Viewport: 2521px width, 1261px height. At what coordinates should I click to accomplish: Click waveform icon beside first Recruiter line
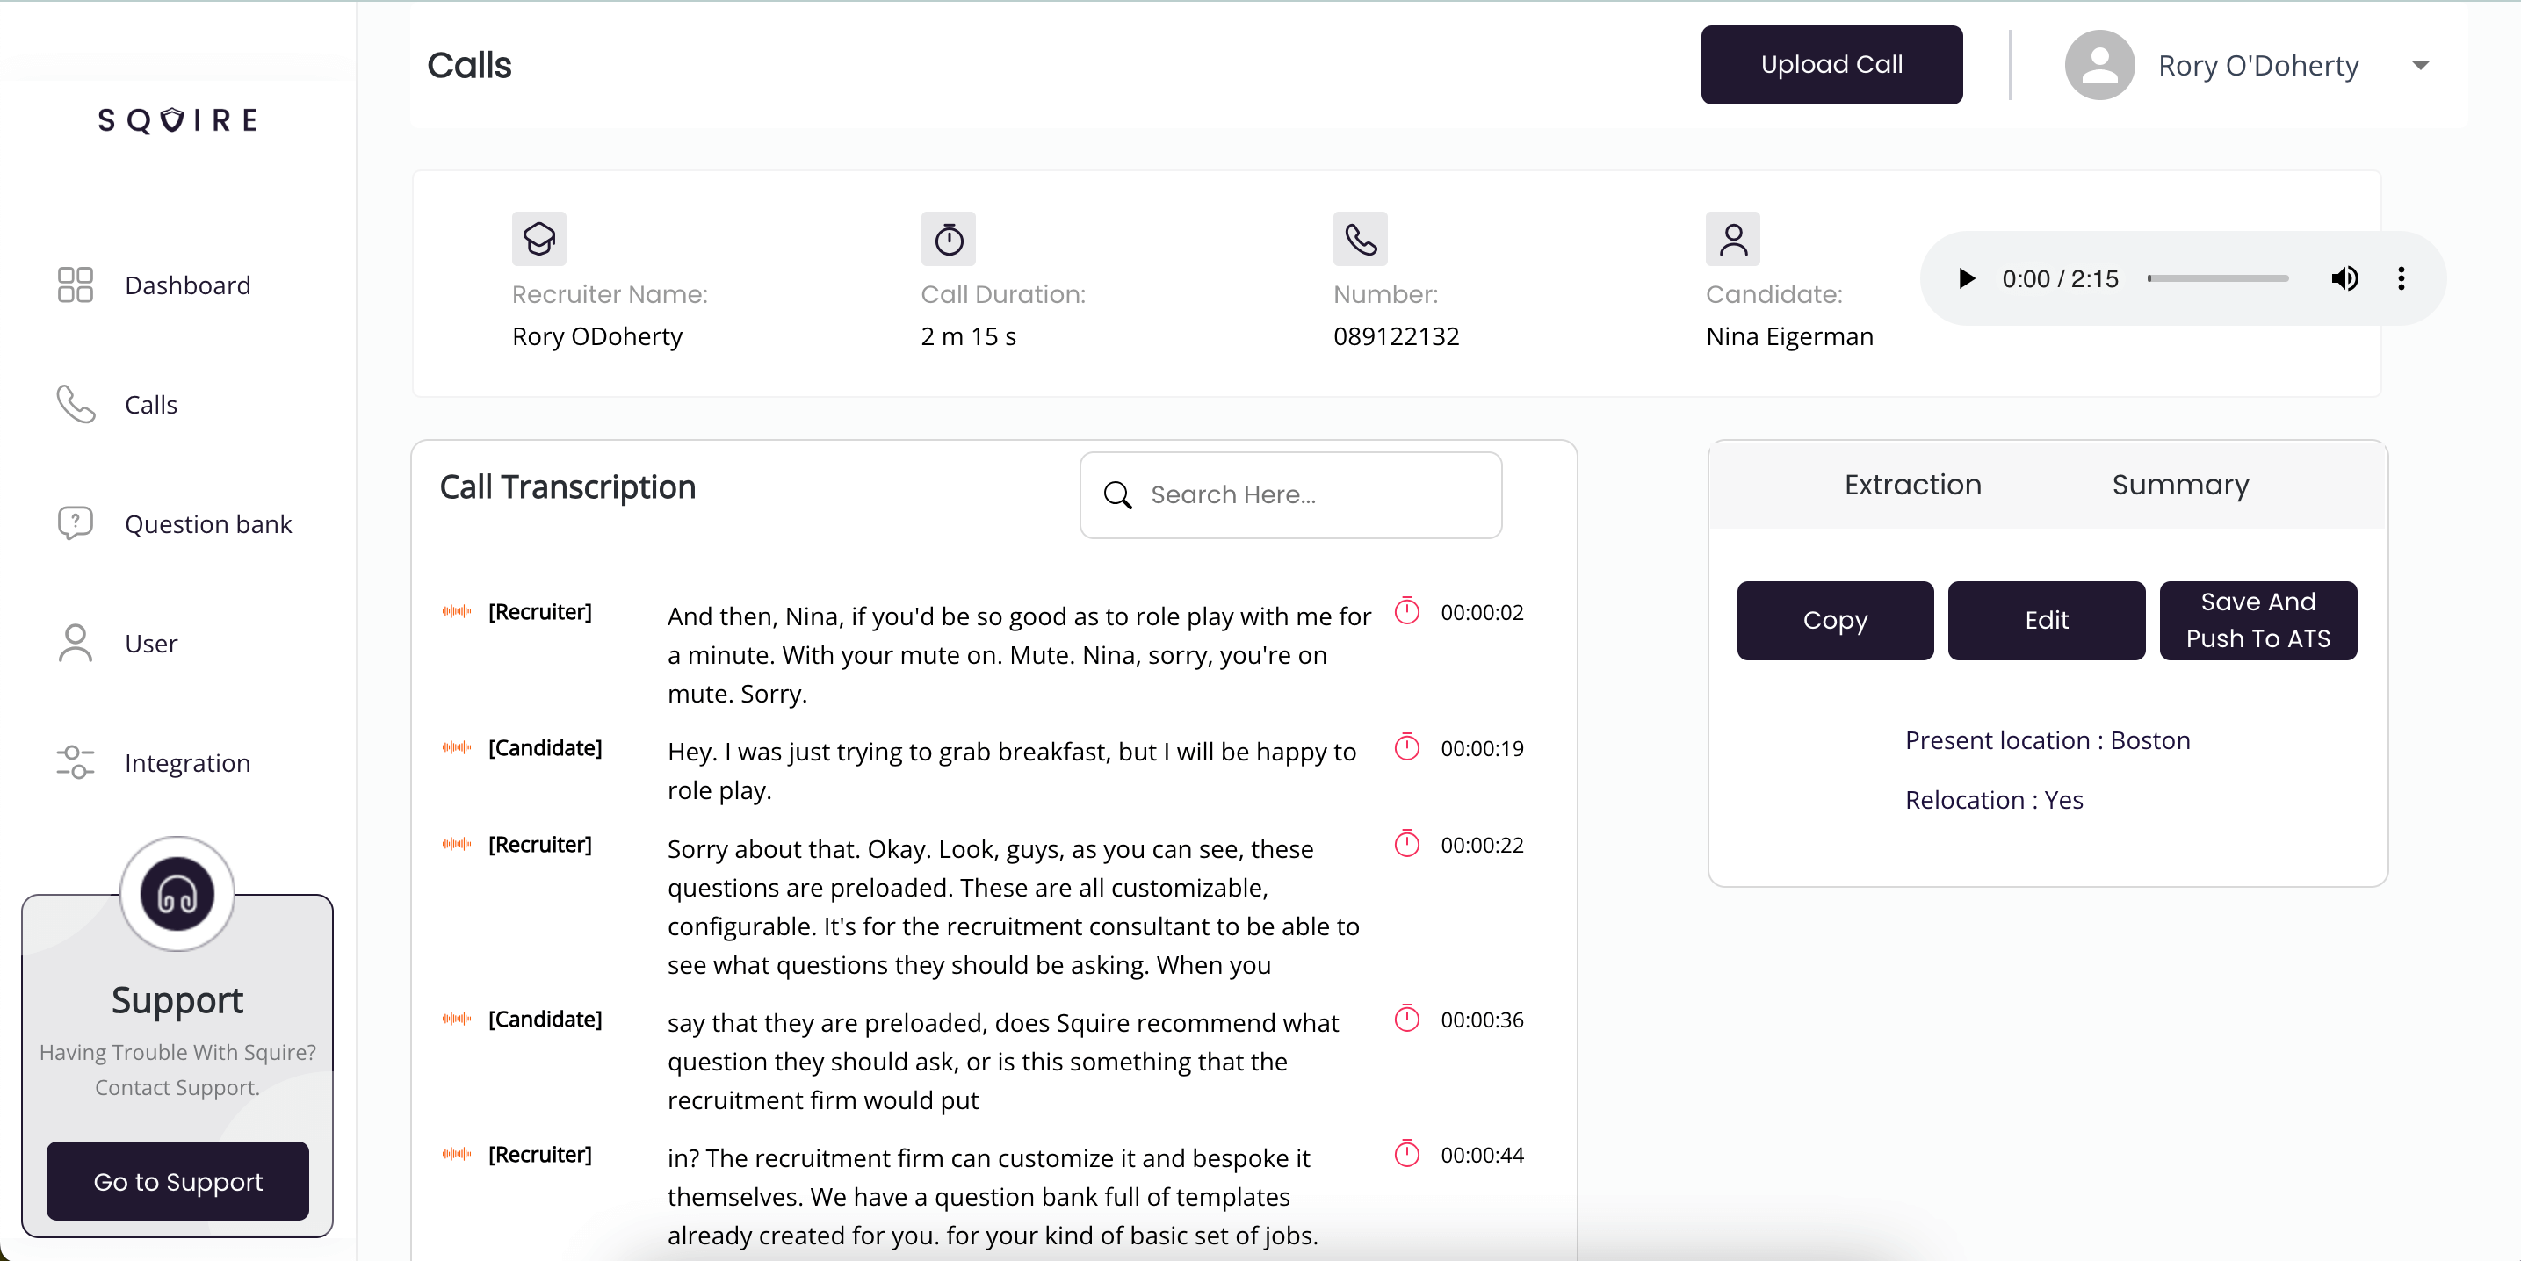(x=456, y=612)
